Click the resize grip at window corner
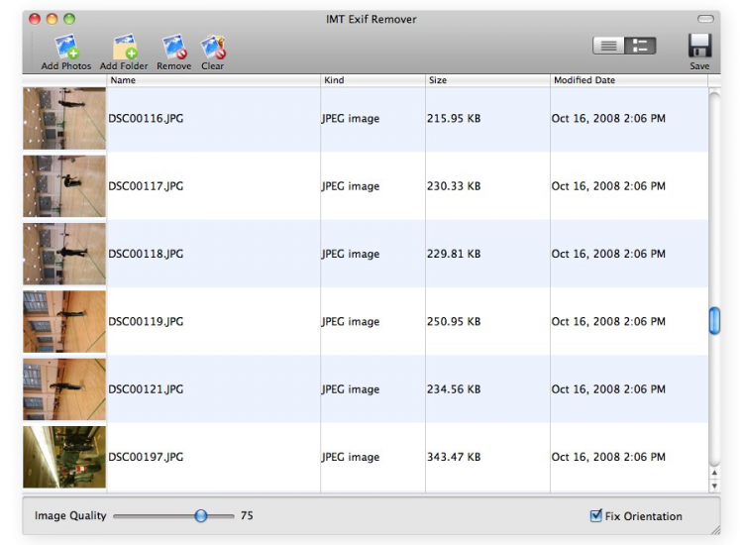This screenshot has height=545, width=743. pos(715,530)
